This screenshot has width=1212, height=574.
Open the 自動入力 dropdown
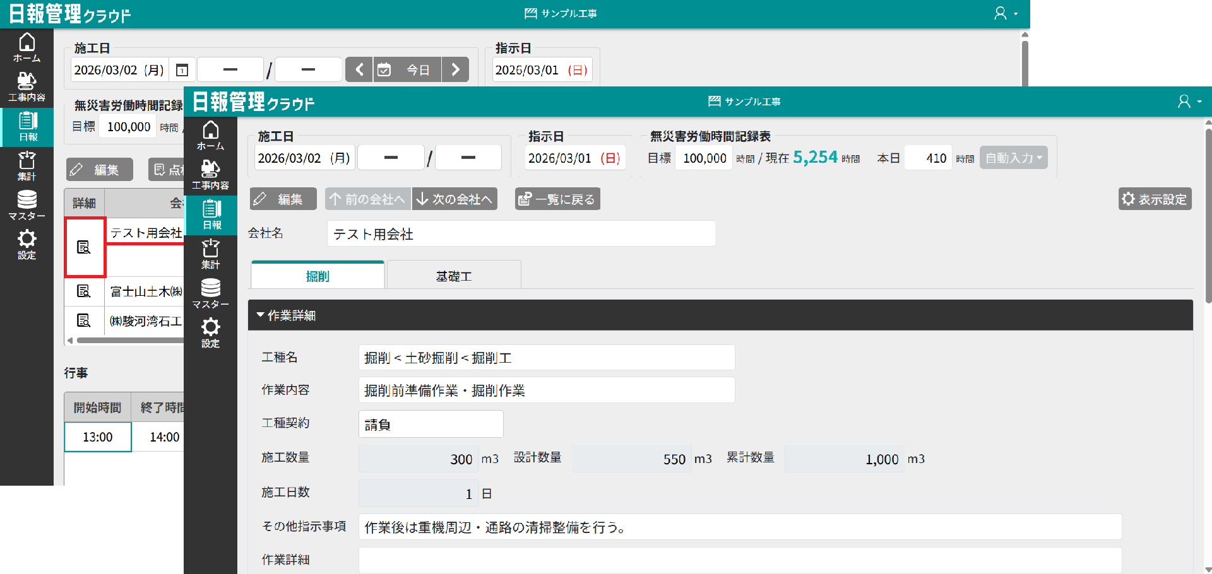click(1013, 158)
